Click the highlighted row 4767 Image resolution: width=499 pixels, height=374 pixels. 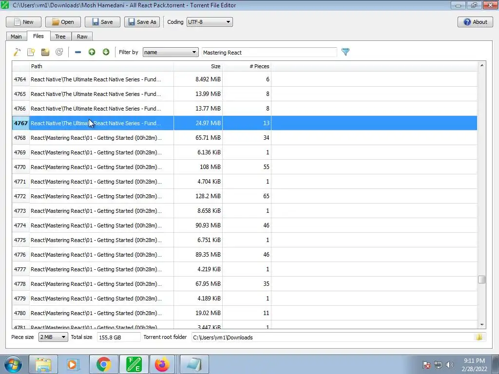click(x=245, y=123)
